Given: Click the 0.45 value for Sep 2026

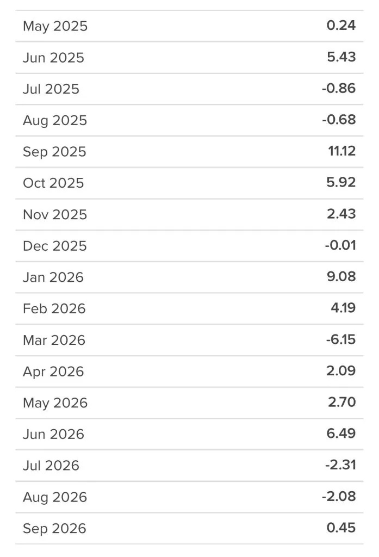Looking at the screenshot, I should click(x=341, y=528).
